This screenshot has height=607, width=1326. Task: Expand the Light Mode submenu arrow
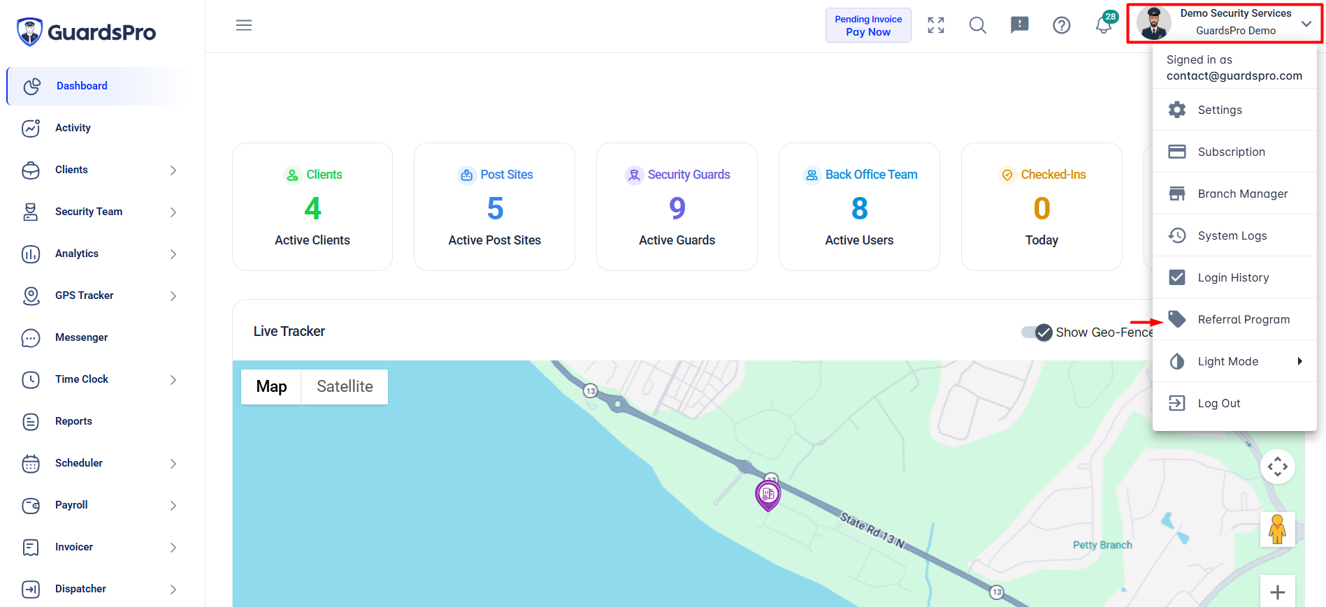[x=1299, y=361]
